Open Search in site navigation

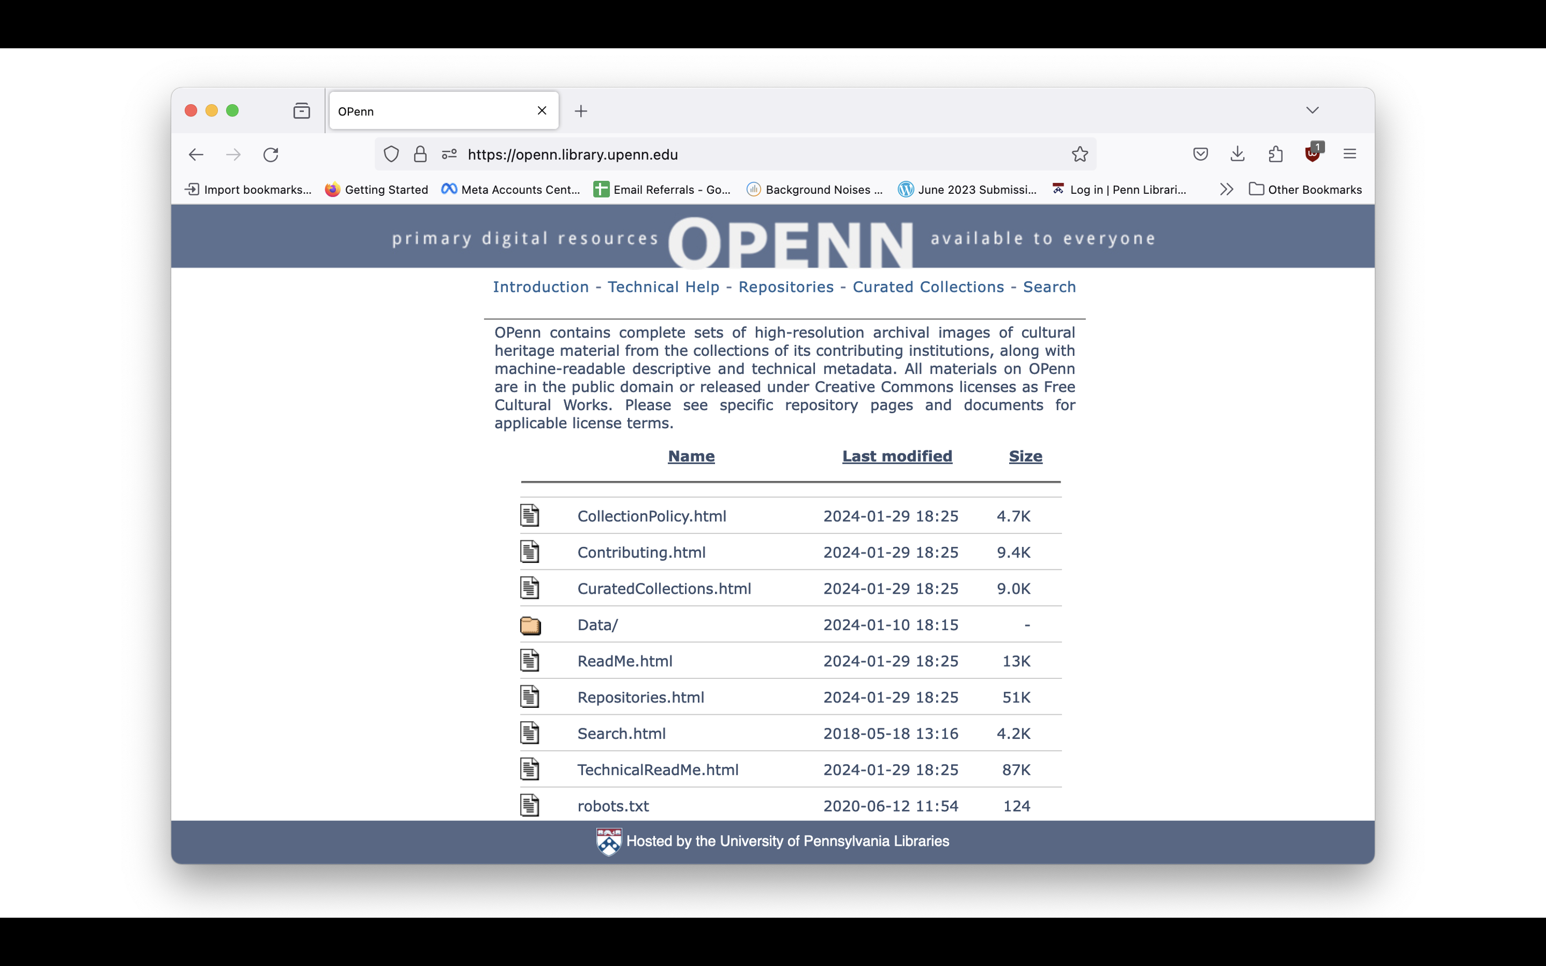point(1049,287)
